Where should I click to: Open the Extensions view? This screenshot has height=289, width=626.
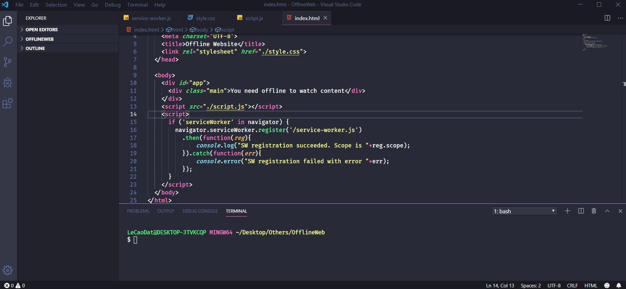pyautogui.click(x=8, y=103)
